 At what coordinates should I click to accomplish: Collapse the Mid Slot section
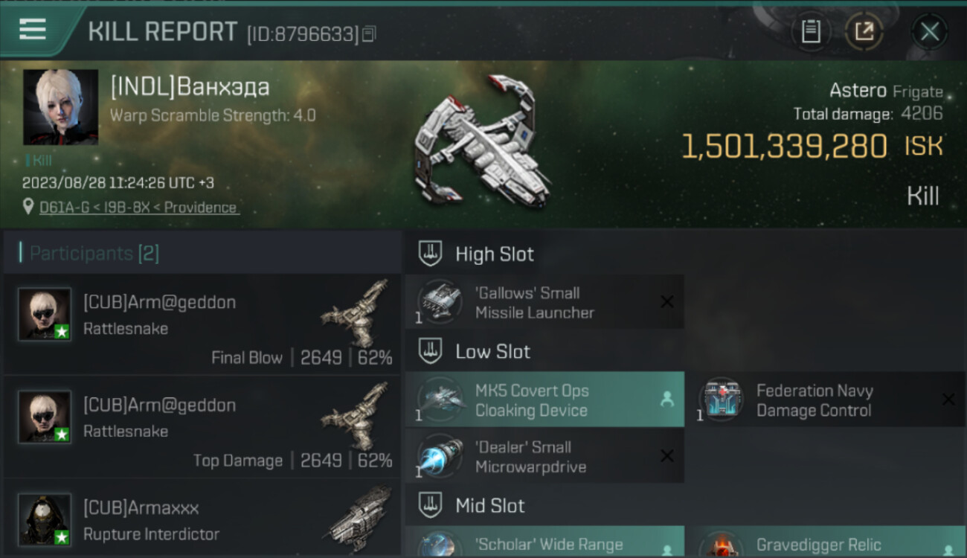pos(430,506)
